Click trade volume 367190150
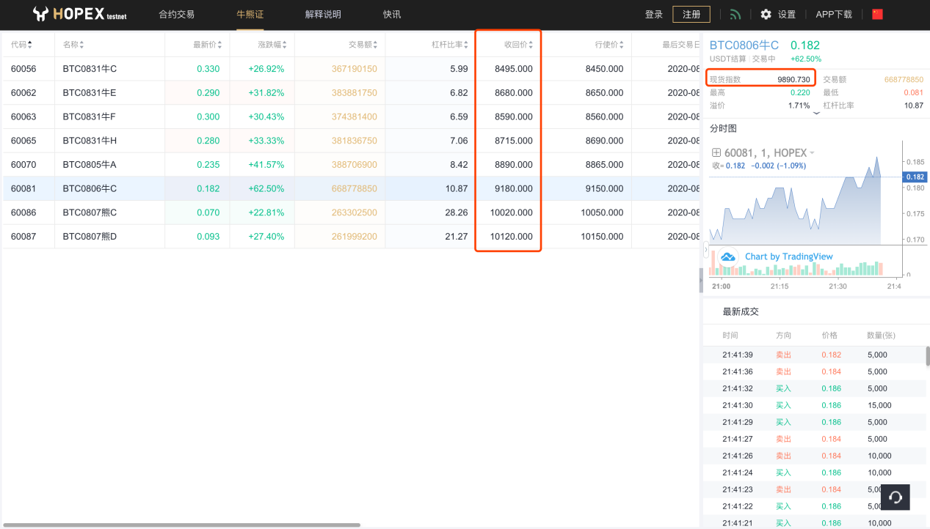Viewport: 930px width, 529px height. pos(355,69)
